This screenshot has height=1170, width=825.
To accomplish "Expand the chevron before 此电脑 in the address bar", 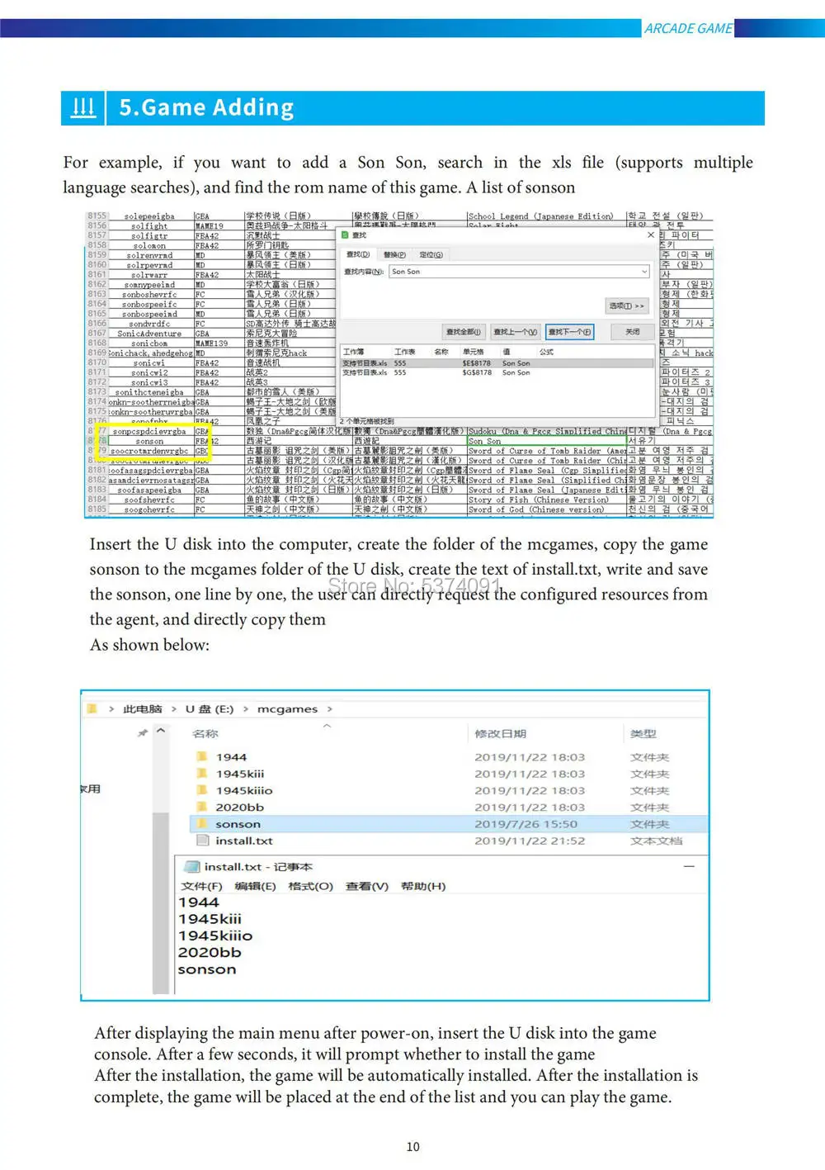I will pos(111,708).
